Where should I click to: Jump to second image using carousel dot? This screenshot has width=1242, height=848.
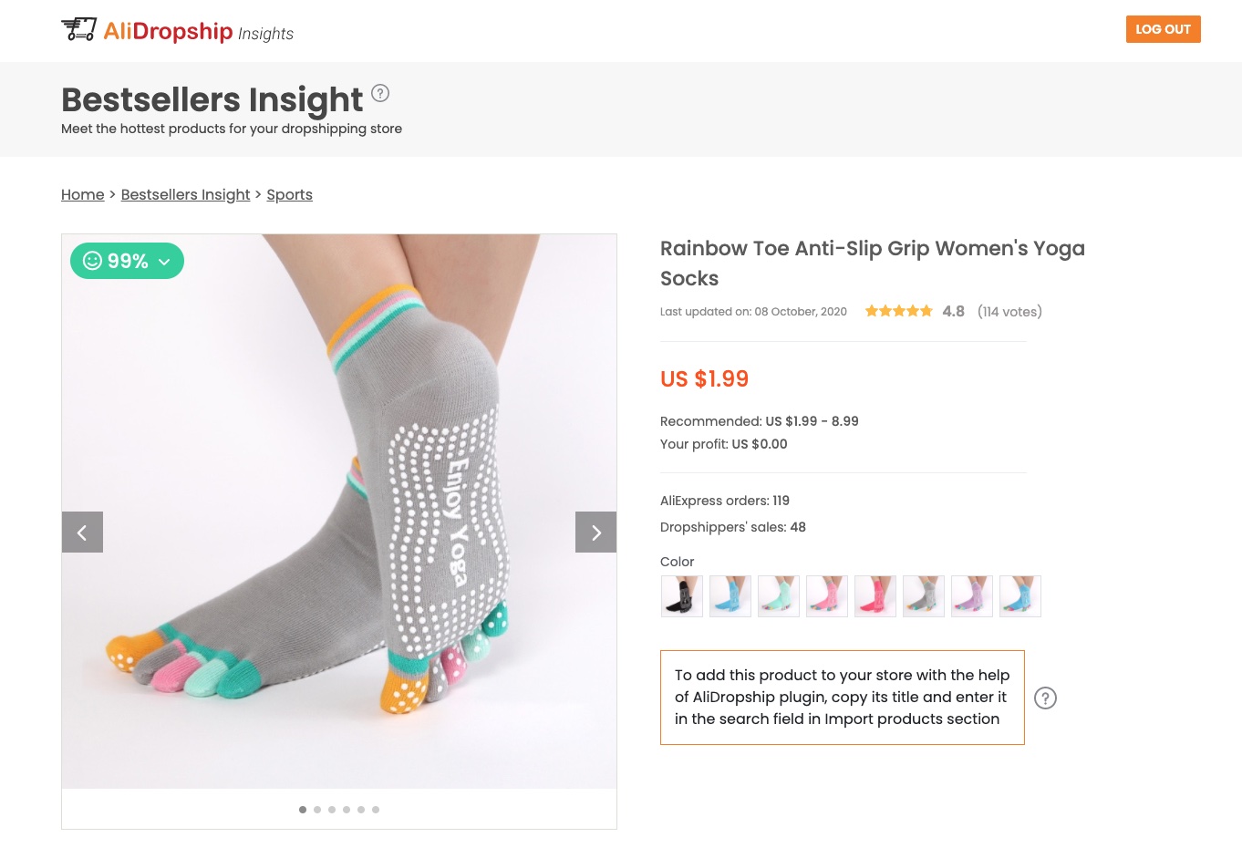click(x=317, y=810)
